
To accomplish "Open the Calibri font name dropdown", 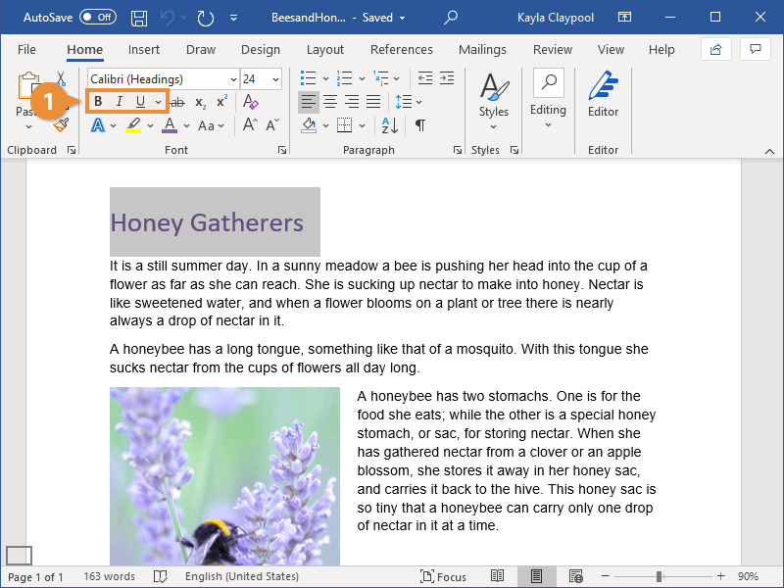I will (x=233, y=79).
